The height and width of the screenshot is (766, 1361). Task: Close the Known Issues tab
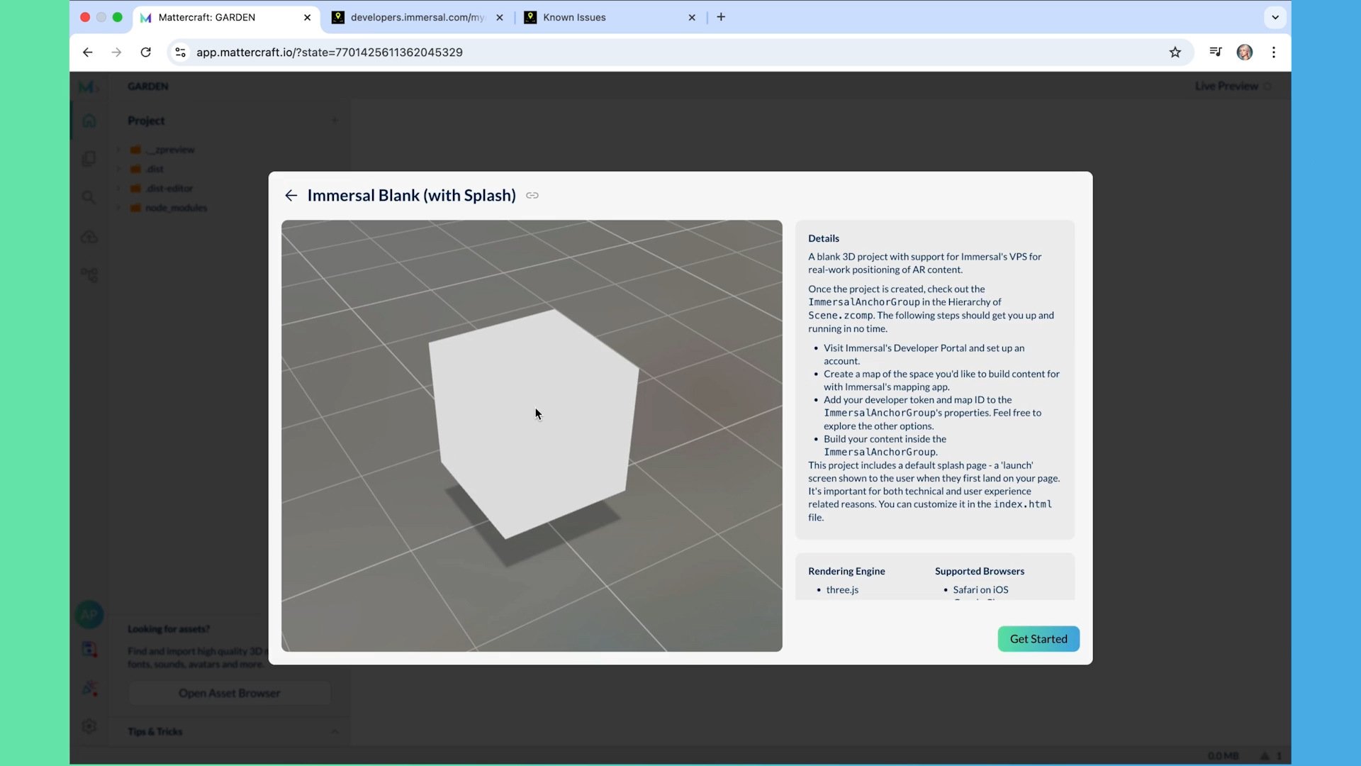(692, 18)
